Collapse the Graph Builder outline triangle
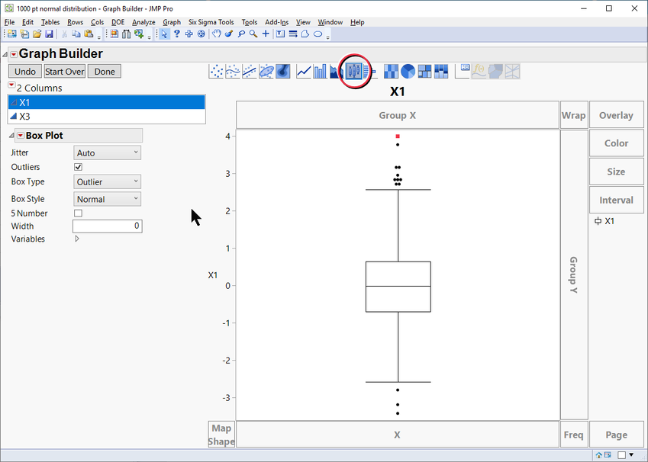The width and height of the screenshot is (648, 462). 5,54
